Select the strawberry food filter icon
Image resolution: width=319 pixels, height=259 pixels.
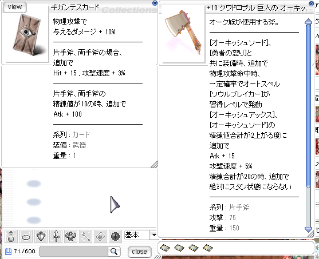coord(41,236)
